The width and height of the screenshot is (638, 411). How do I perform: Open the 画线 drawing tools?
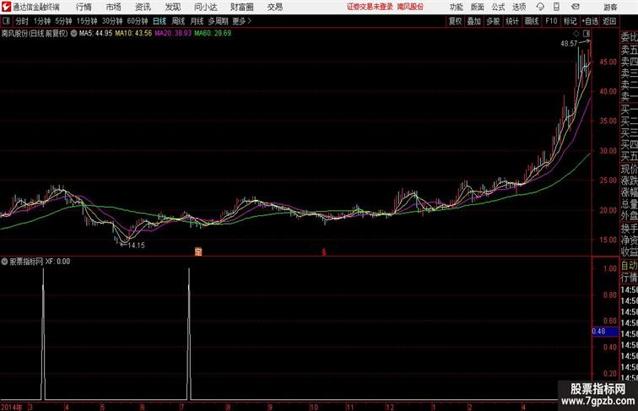coord(532,21)
